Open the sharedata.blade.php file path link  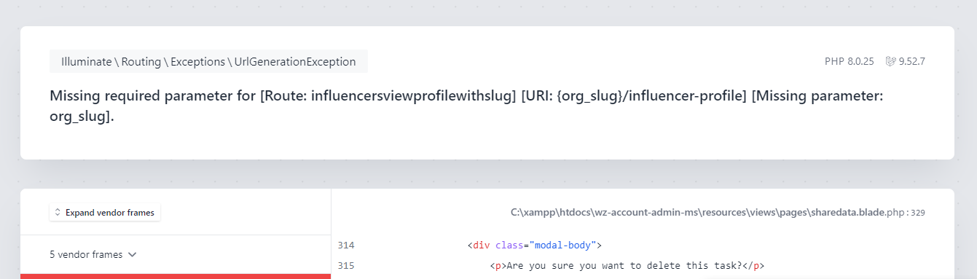pyautogui.click(x=708, y=213)
